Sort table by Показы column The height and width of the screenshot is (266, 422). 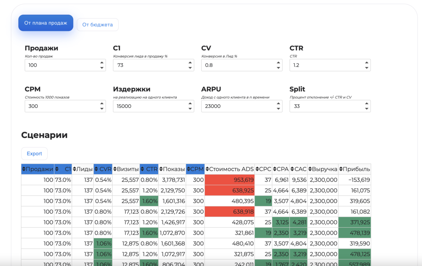click(172, 169)
